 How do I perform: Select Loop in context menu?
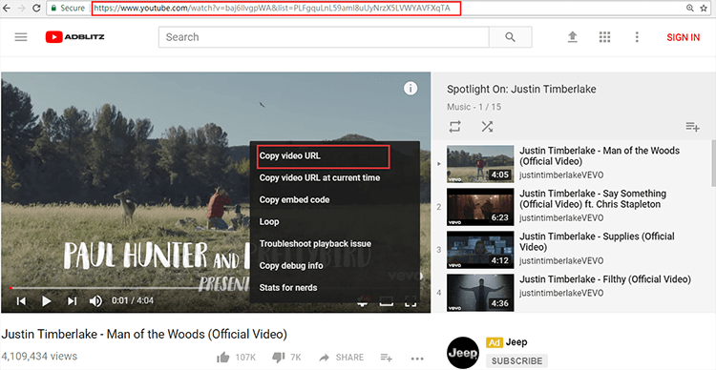tap(269, 222)
